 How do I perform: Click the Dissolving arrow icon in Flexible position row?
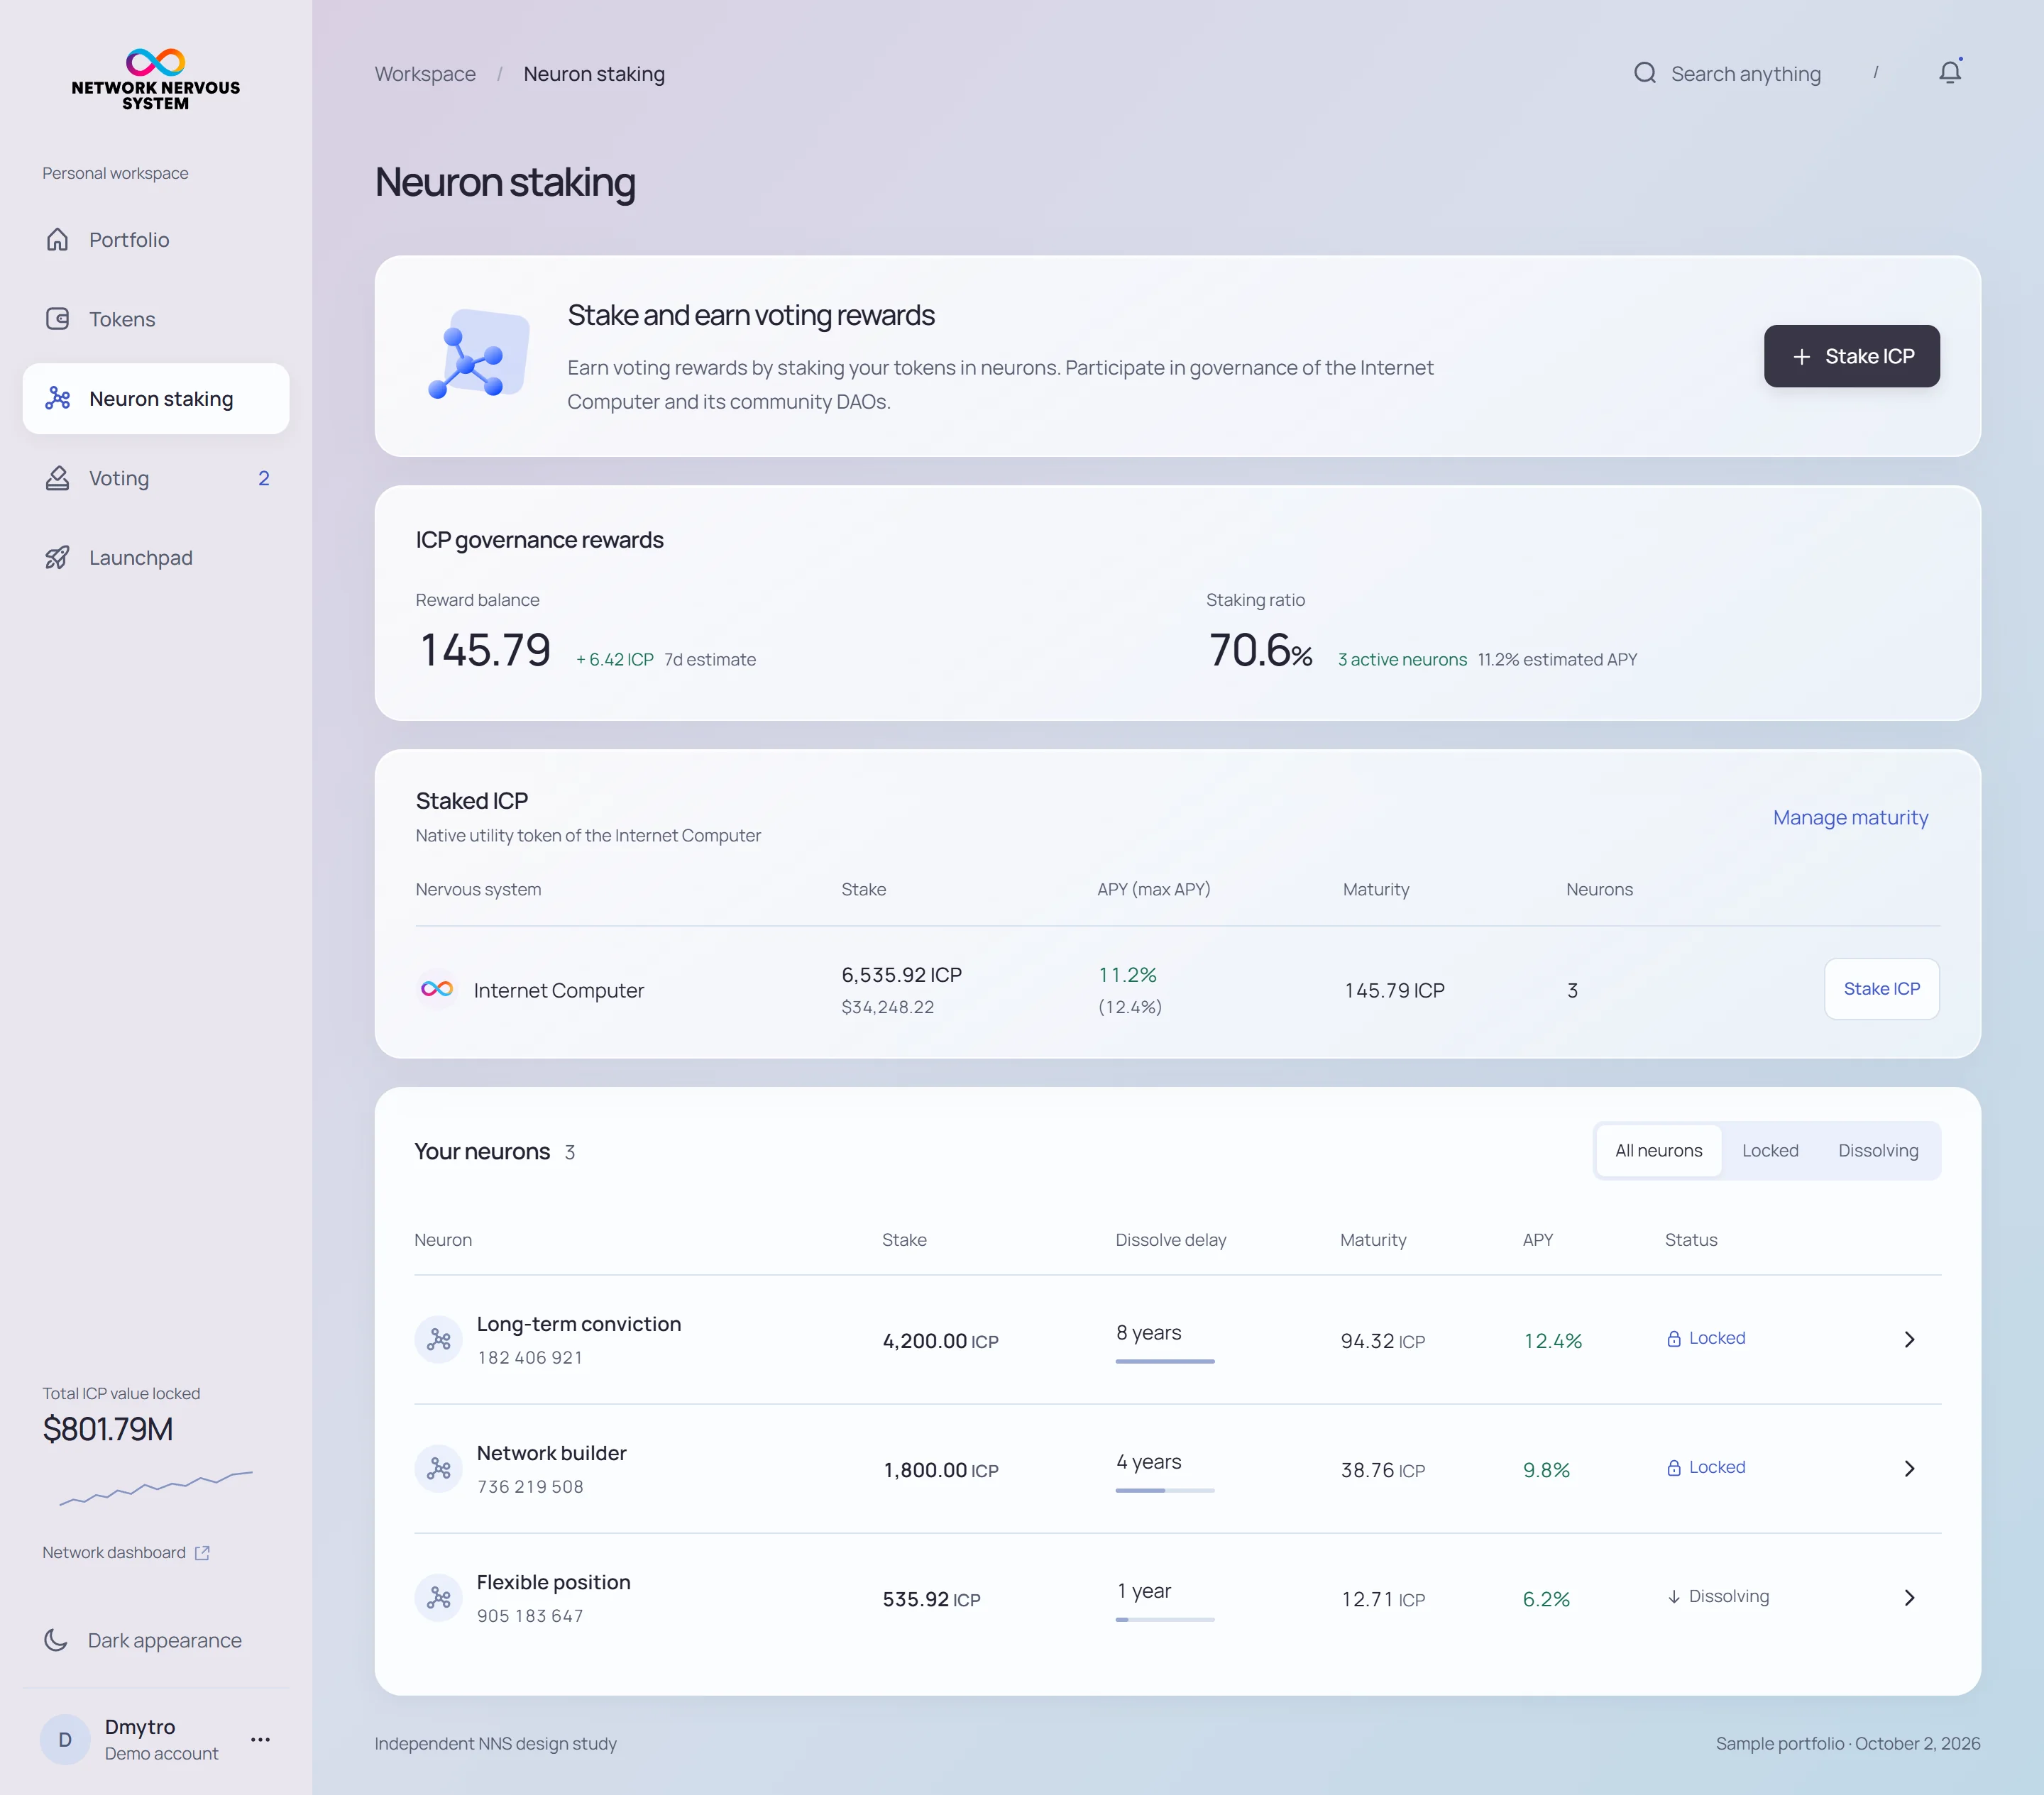(1674, 1596)
